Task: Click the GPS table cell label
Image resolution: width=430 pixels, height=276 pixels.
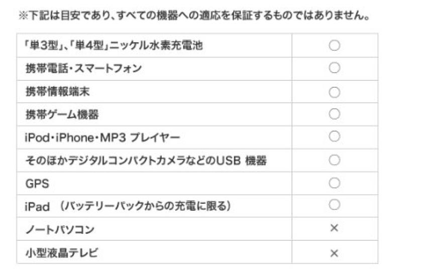Action: pos(38,184)
